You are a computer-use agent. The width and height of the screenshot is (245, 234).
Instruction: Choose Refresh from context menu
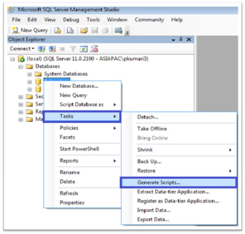click(x=82, y=193)
